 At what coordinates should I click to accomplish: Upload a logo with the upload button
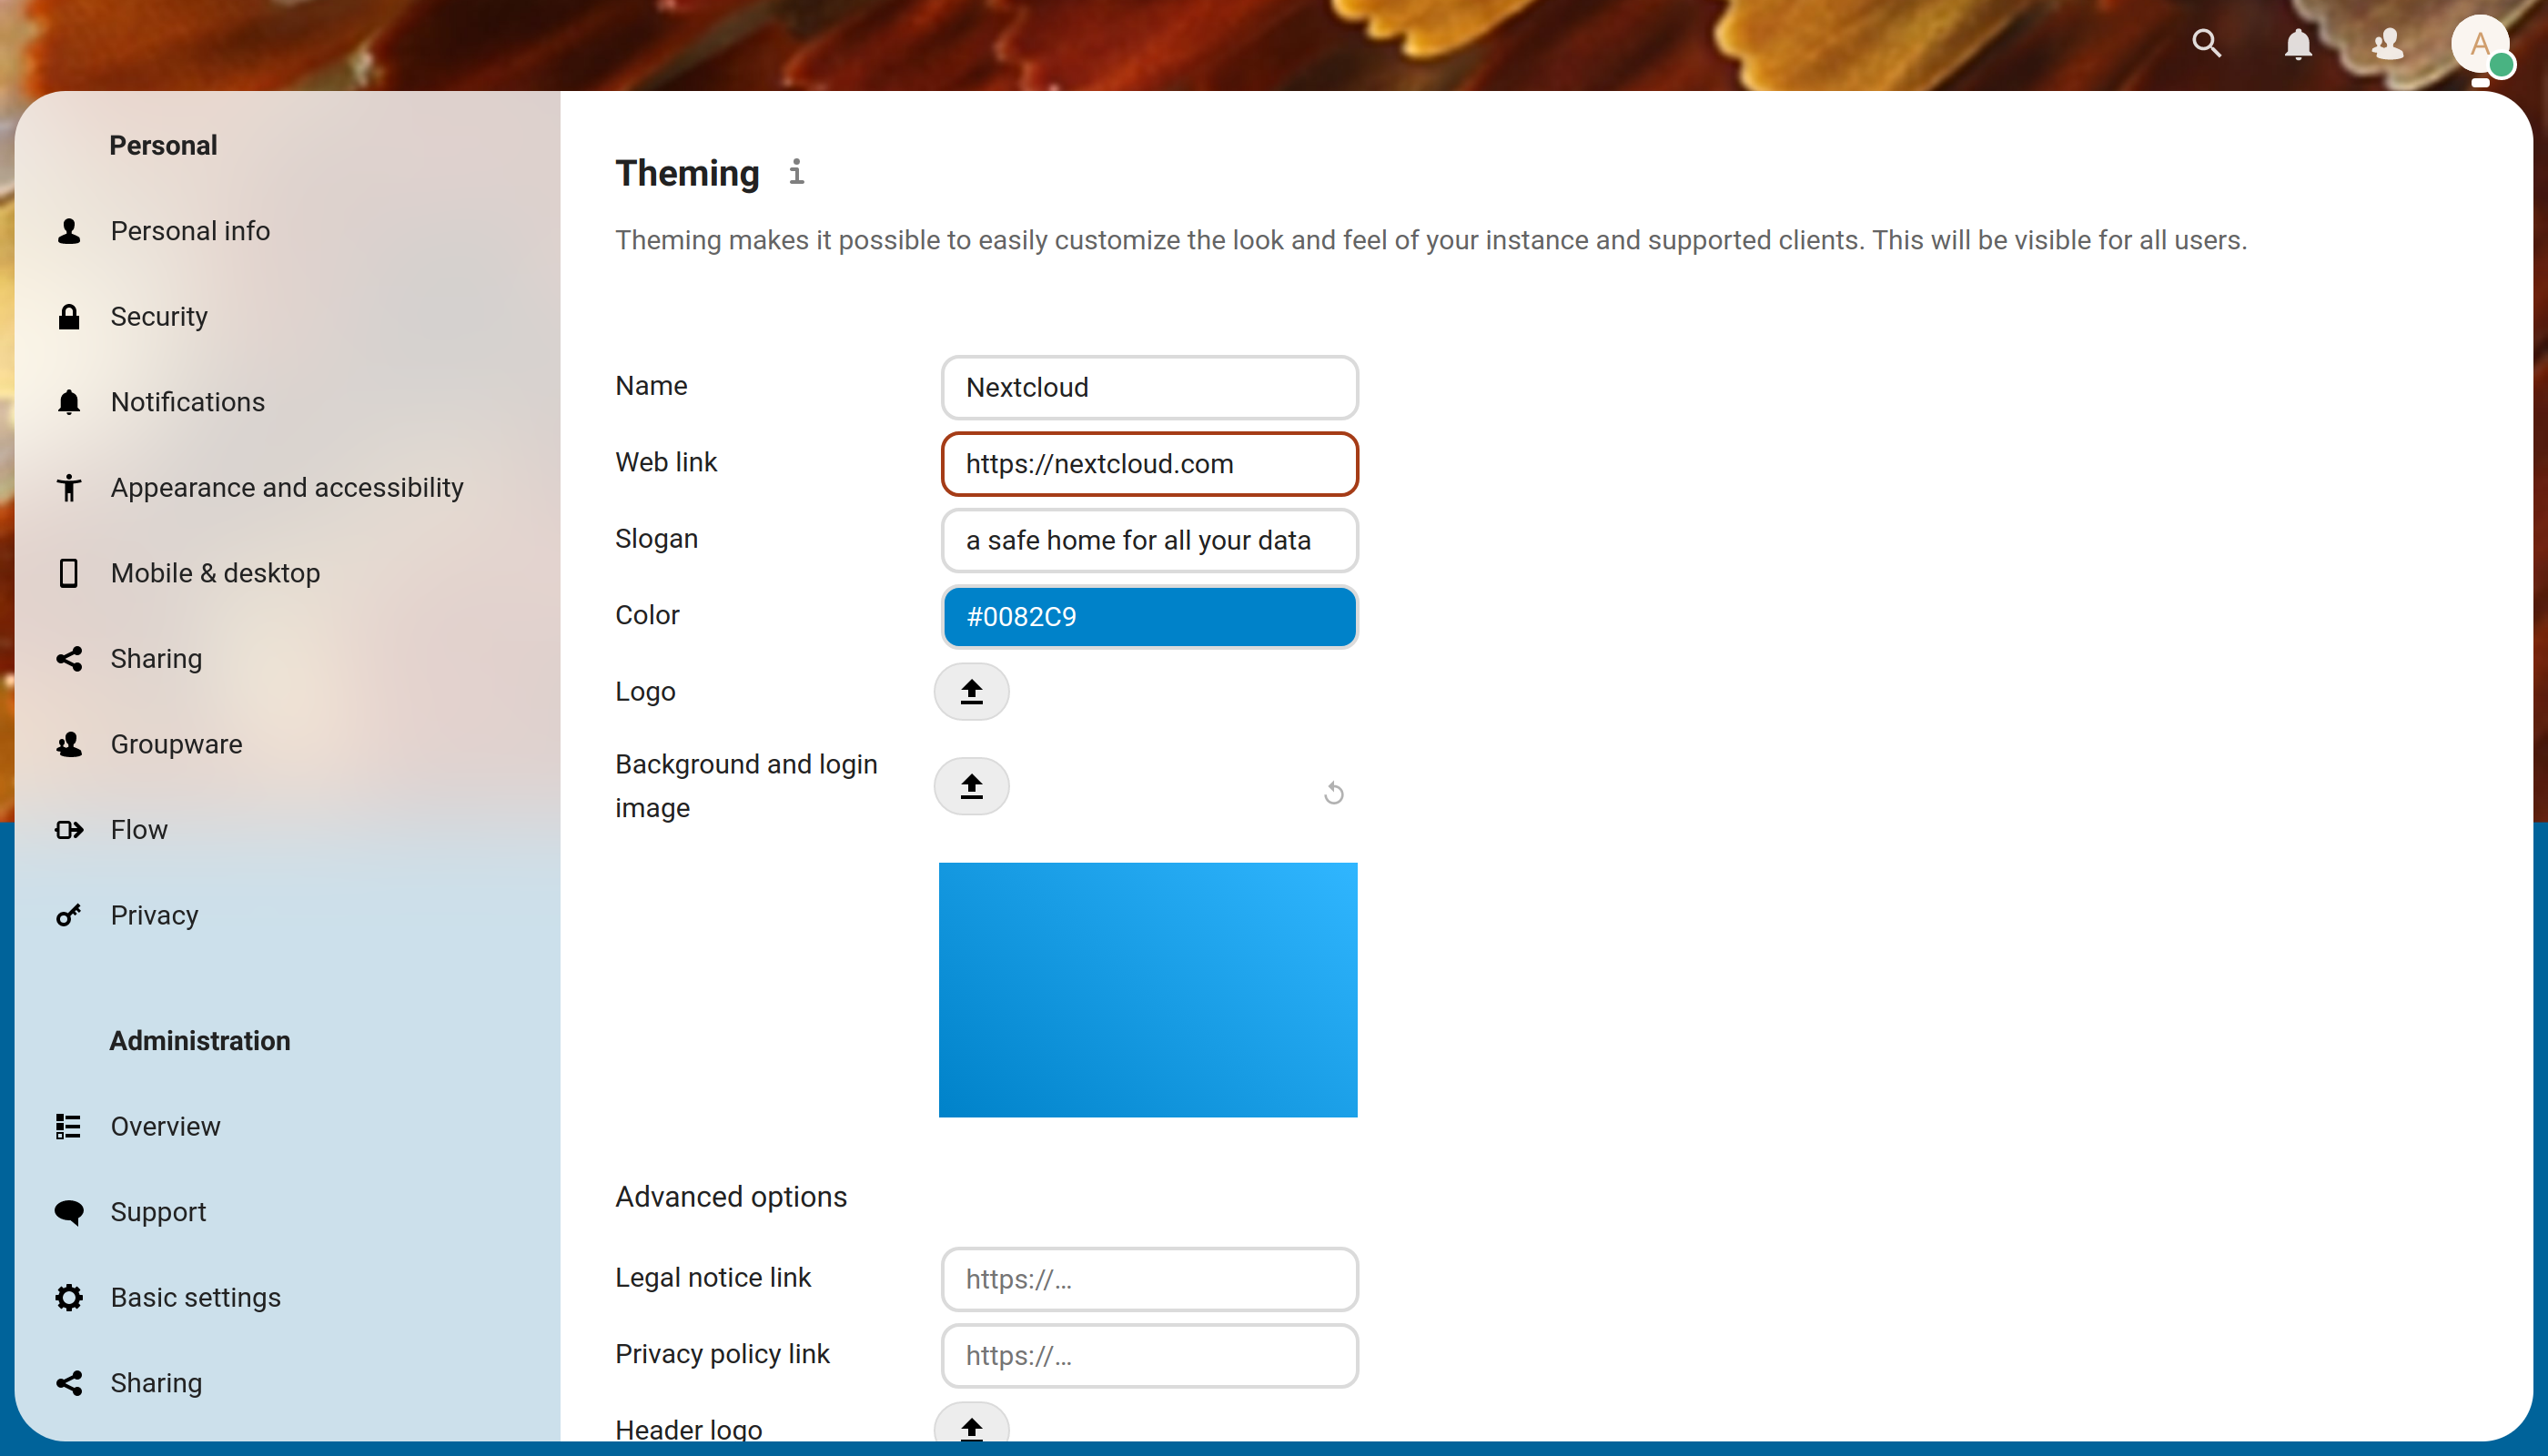click(971, 691)
